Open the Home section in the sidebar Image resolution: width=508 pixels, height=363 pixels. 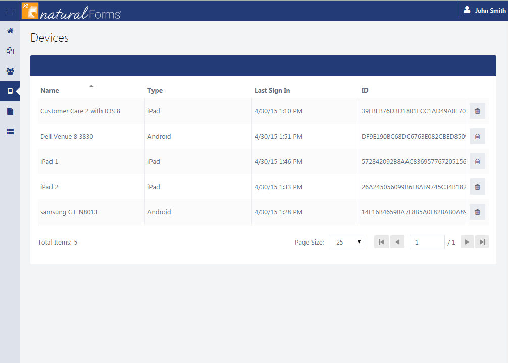click(x=10, y=31)
